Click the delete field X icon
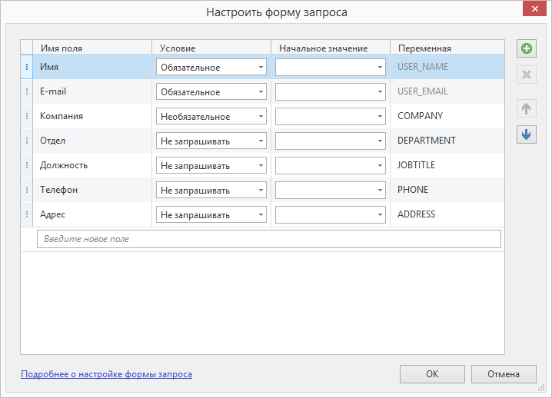The image size is (552, 398). point(527,75)
